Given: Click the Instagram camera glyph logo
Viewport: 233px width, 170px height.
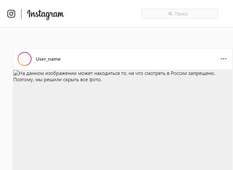Looking at the screenshot, I should pyautogui.click(x=11, y=14).
